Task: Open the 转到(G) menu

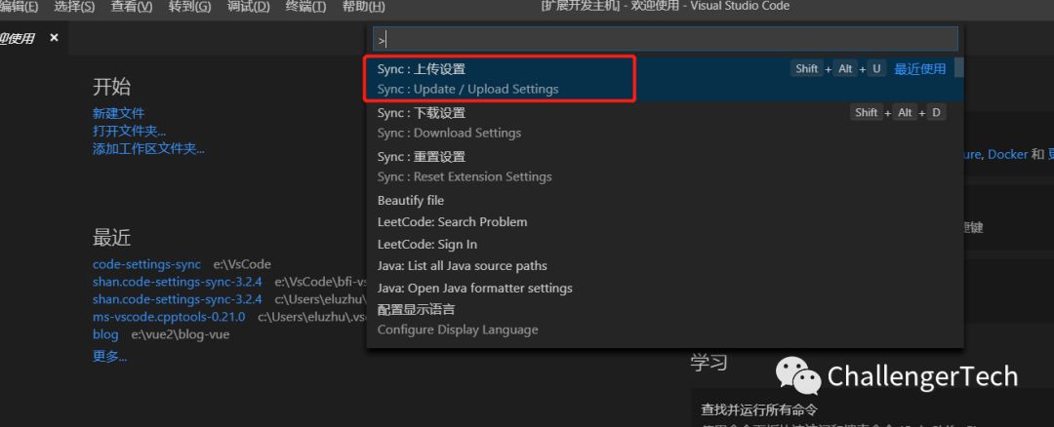Action: point(189,7)
